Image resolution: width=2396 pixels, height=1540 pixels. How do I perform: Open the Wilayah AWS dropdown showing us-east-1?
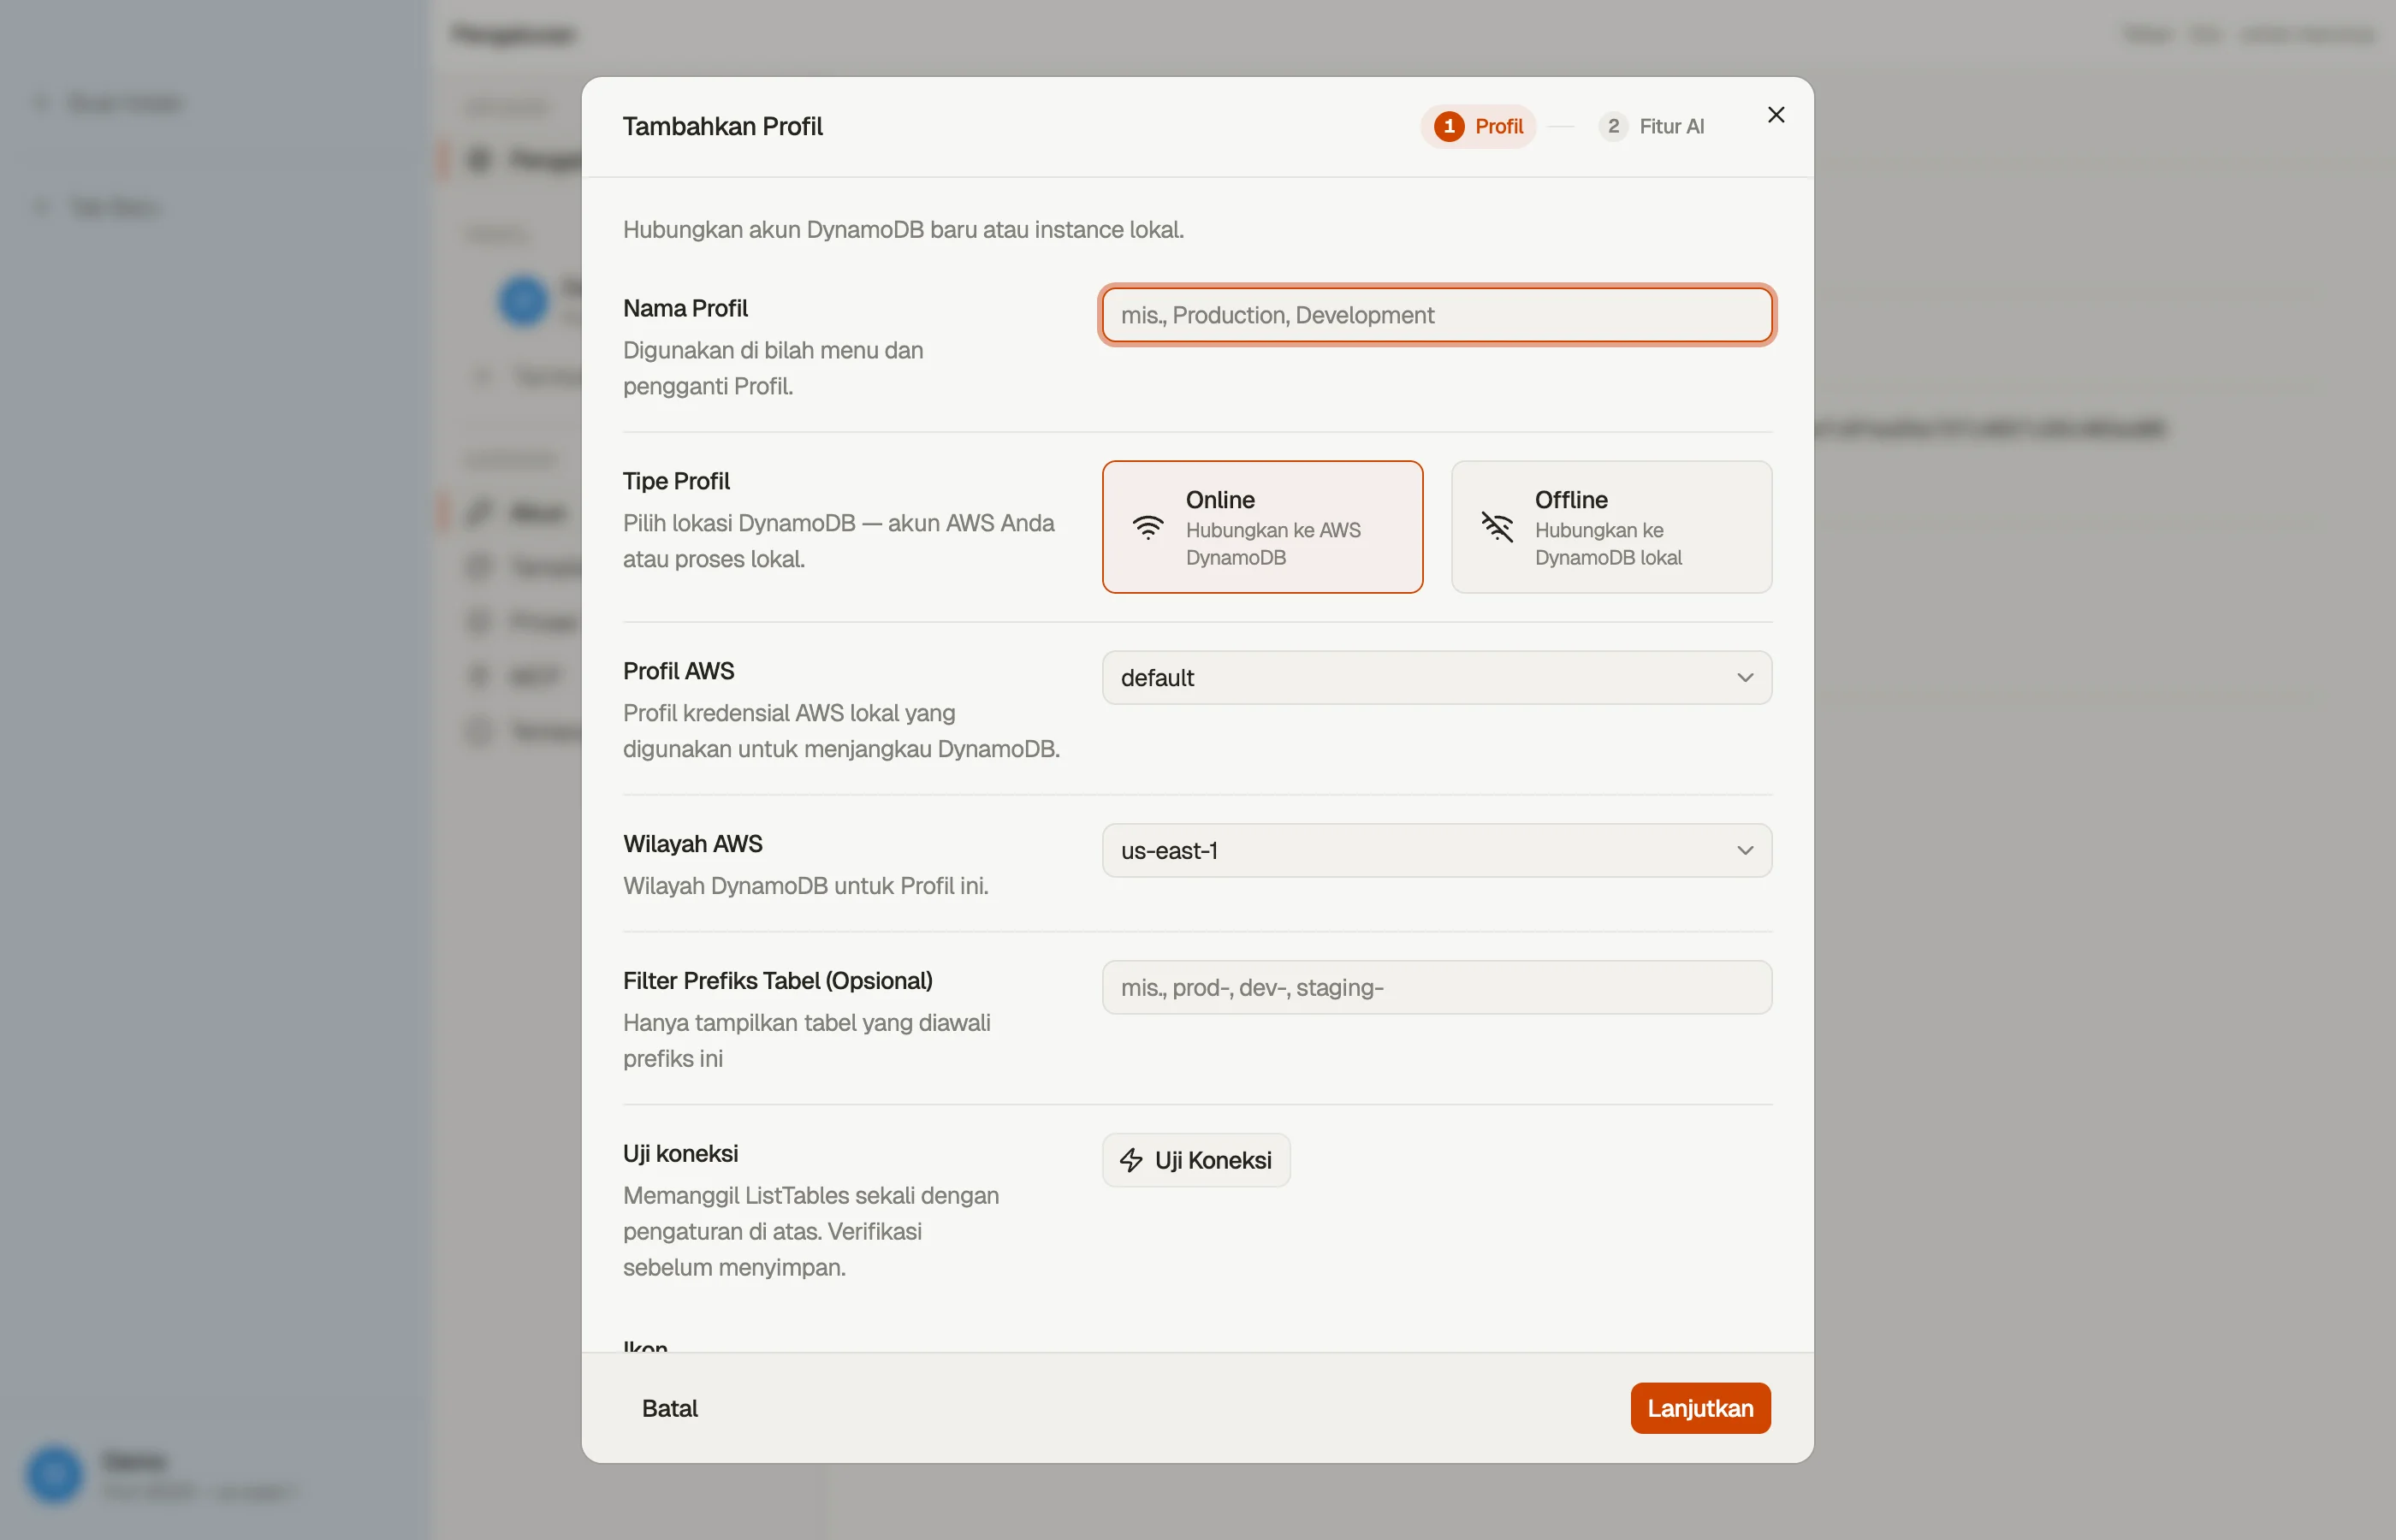tap(1436, 851)
